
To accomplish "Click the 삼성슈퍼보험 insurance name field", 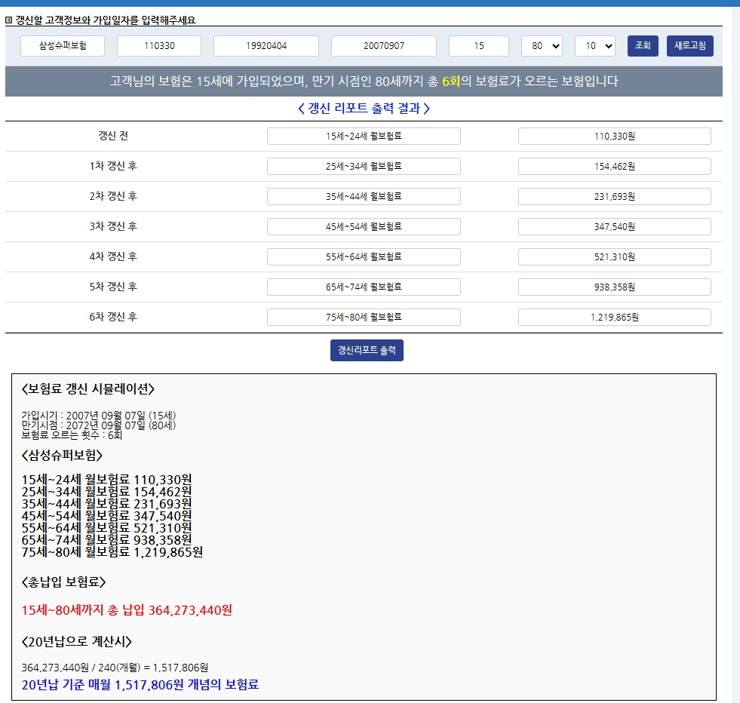I will click(x=63, y=46).
